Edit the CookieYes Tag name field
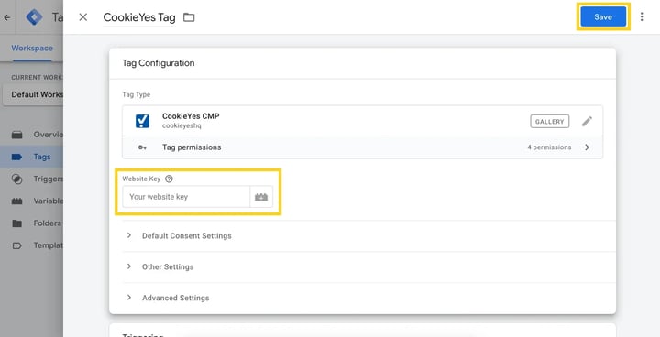This screenshot has height=337, width=660. click(139, 17)
